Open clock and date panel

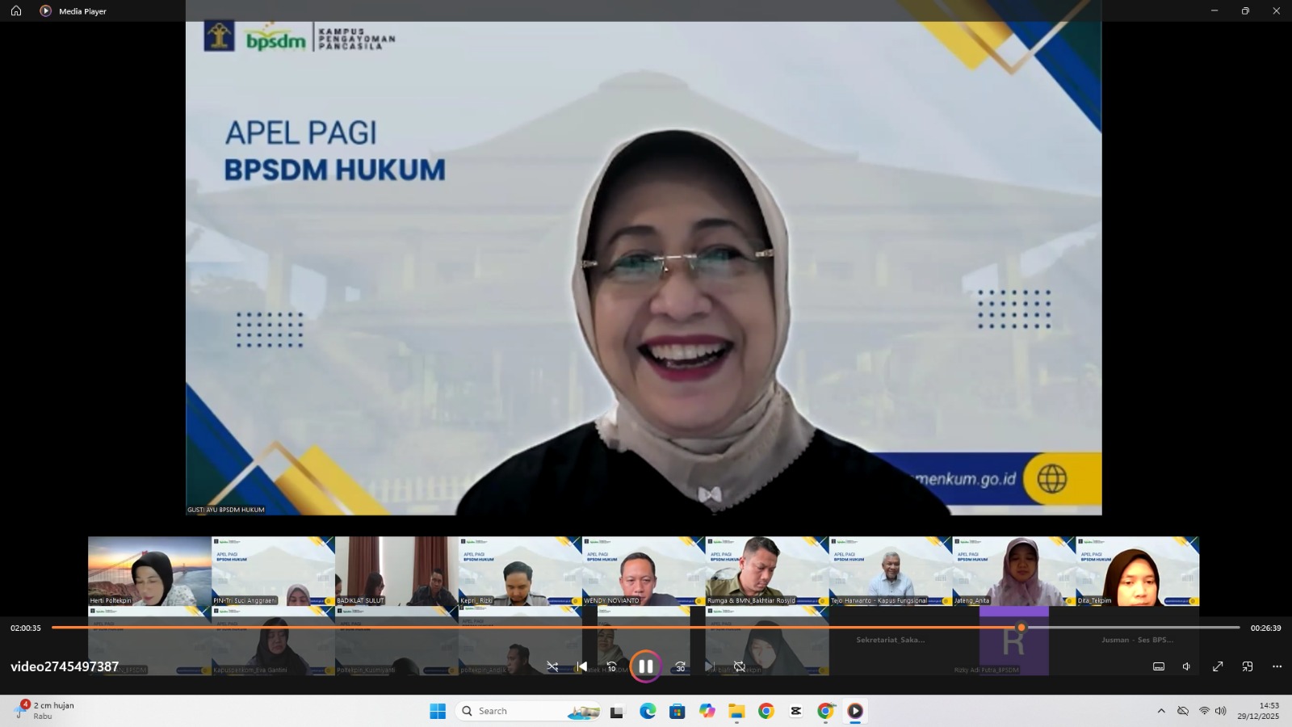pyautogui.click(x=1258, y=711)
